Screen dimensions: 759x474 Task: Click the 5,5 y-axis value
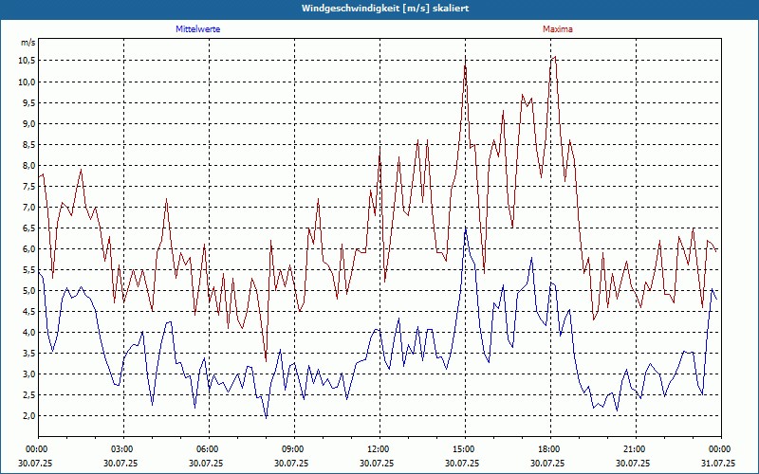pos(28,269)
